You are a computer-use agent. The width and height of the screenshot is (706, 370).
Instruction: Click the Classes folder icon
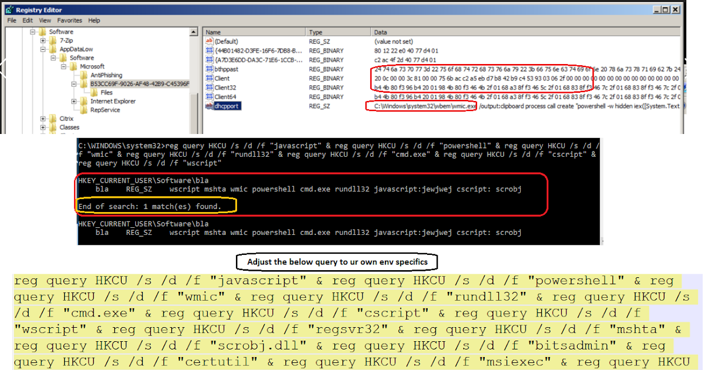(54, 127)
